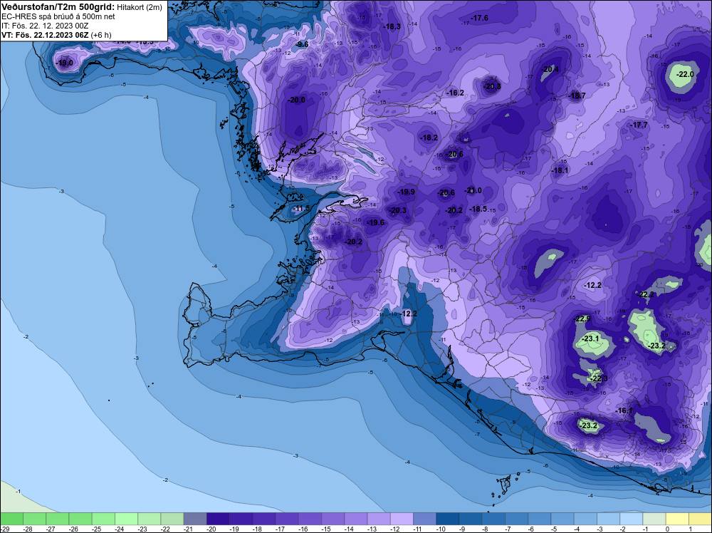Click the -22.2 temperature label
This screenshot has height=533, width=712.
click(x=646, y=294)
